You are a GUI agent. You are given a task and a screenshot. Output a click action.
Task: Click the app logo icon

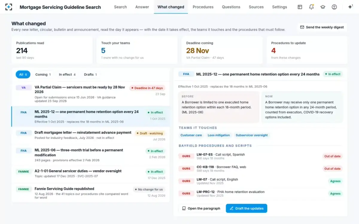pyautogui.click(x=9, y=7)
